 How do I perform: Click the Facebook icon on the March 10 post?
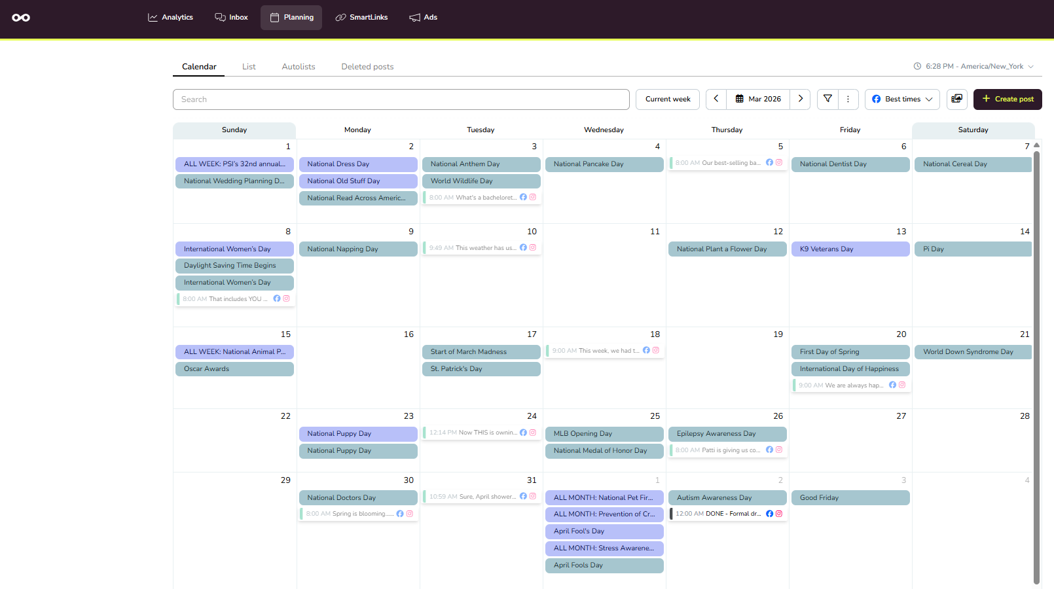[x=523, y=247]
